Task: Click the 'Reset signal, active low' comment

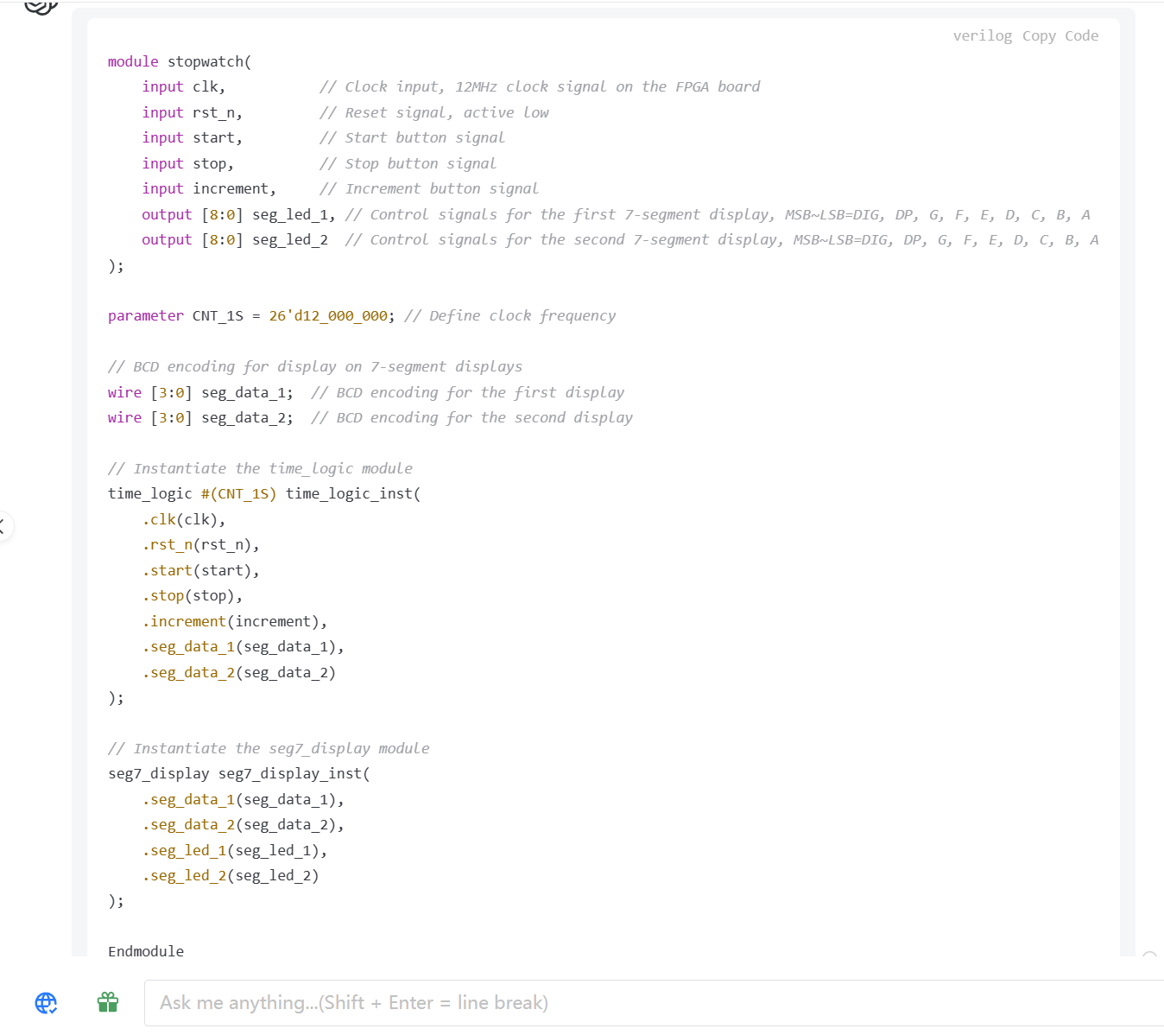Action: pyautogui.click(x=434, y=112)
